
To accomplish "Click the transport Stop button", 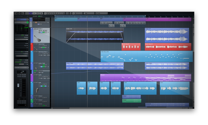I will (34, 13).
